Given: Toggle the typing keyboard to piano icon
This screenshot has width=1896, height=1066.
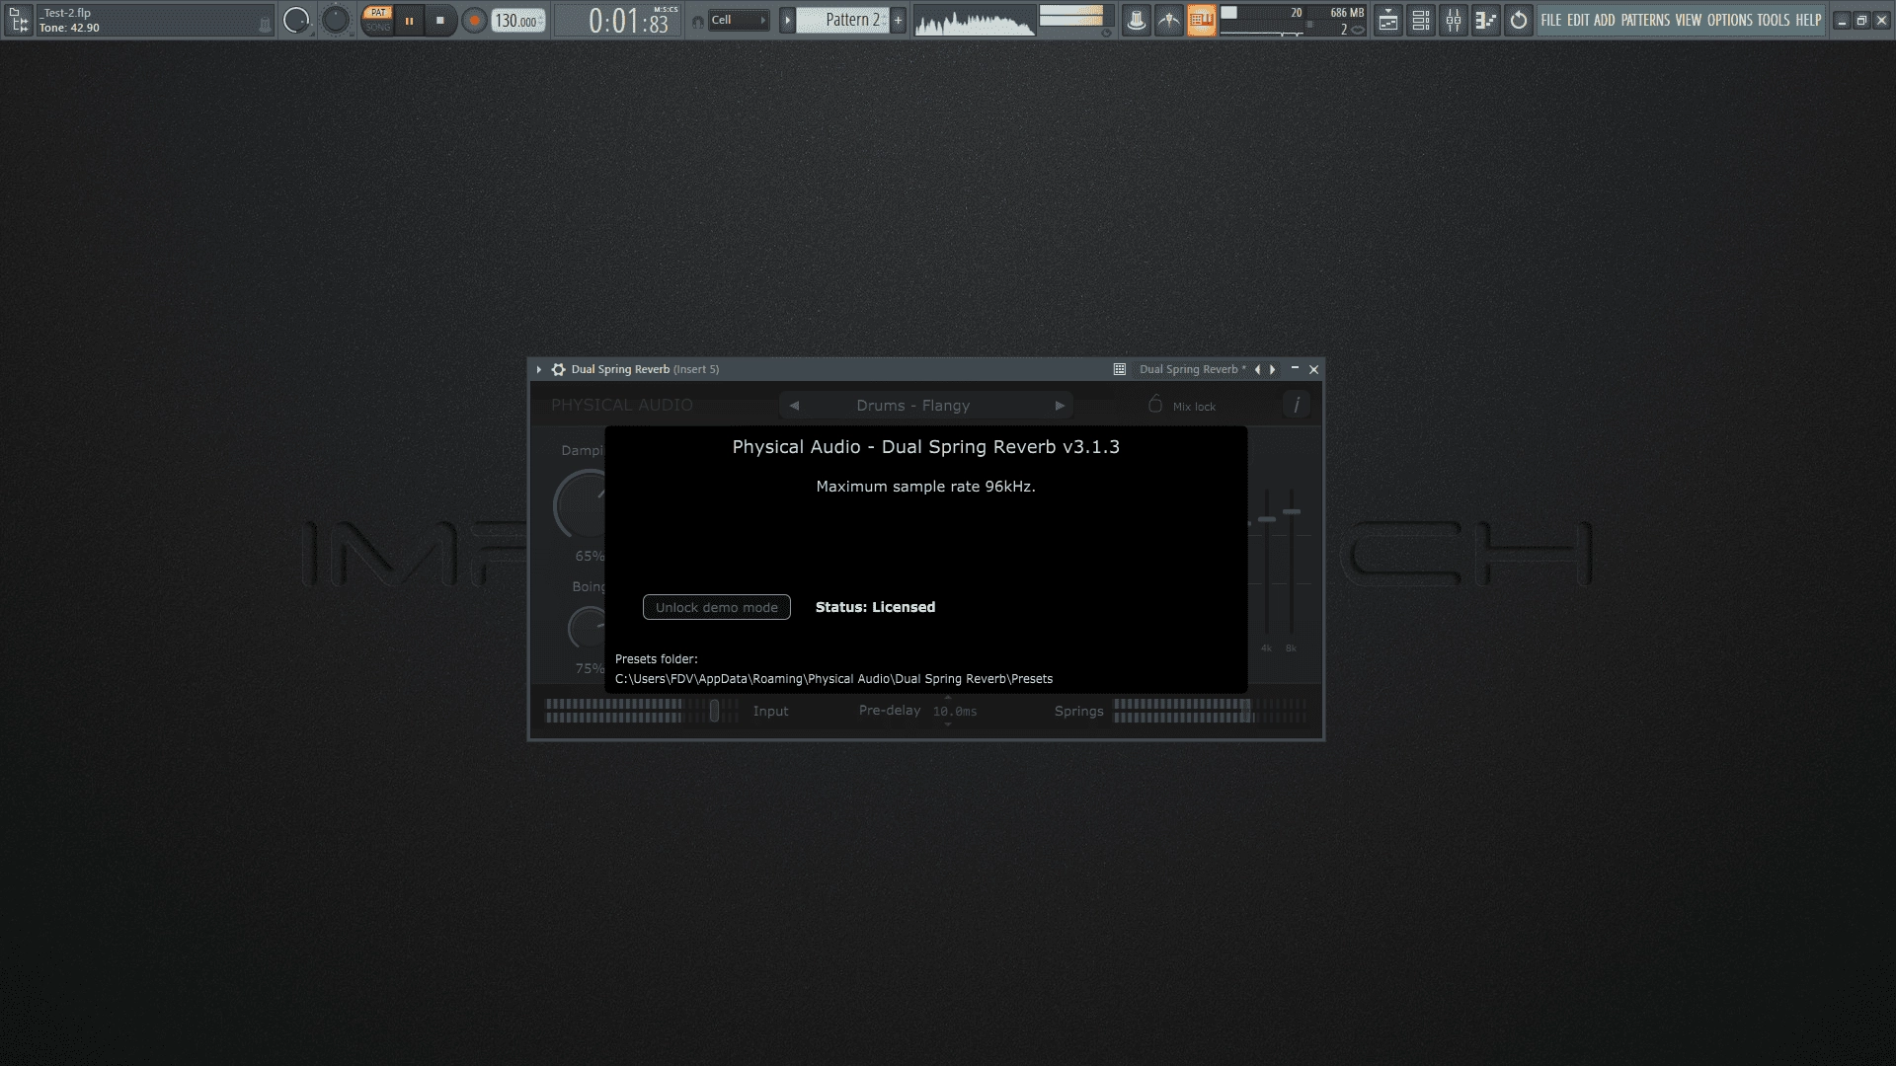Looking at the screenshot, I should tap(1202, 20).
